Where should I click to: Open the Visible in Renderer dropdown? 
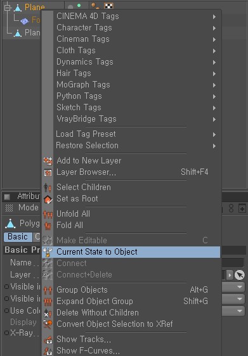pos(233,299)
